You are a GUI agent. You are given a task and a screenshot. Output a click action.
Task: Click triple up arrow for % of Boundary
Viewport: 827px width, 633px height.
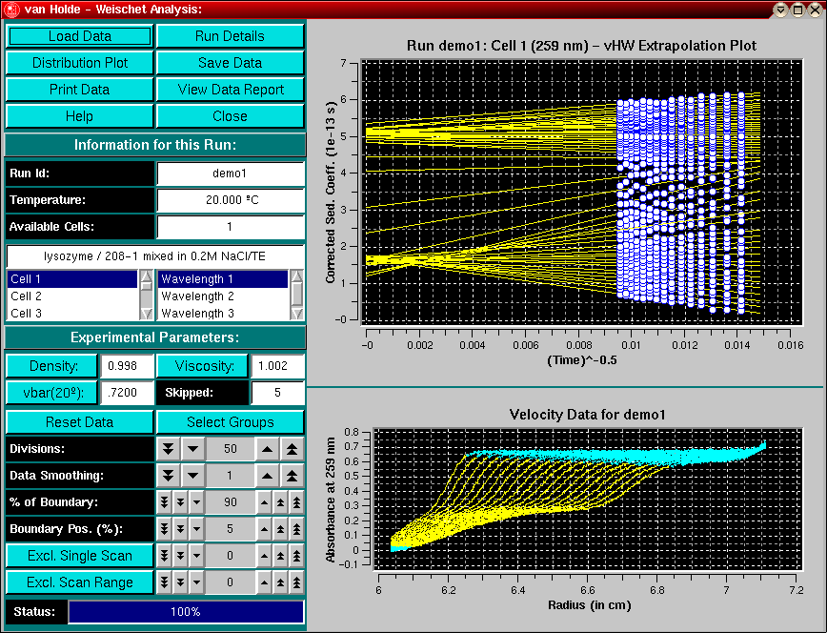(297, 502)
